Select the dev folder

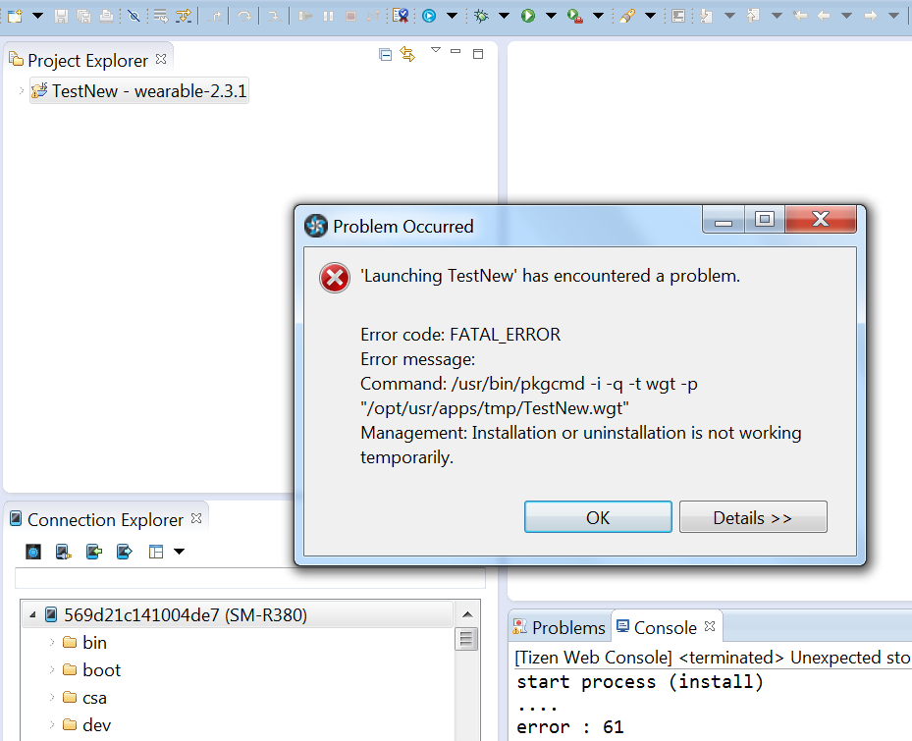tap(86, 724)
